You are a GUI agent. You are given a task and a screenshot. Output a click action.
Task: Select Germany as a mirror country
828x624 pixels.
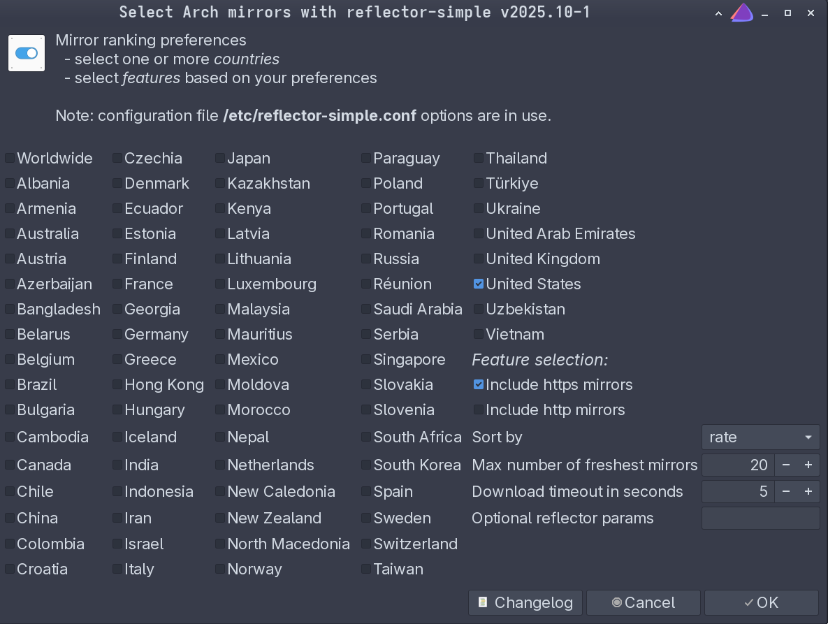(x=117, y=334)
